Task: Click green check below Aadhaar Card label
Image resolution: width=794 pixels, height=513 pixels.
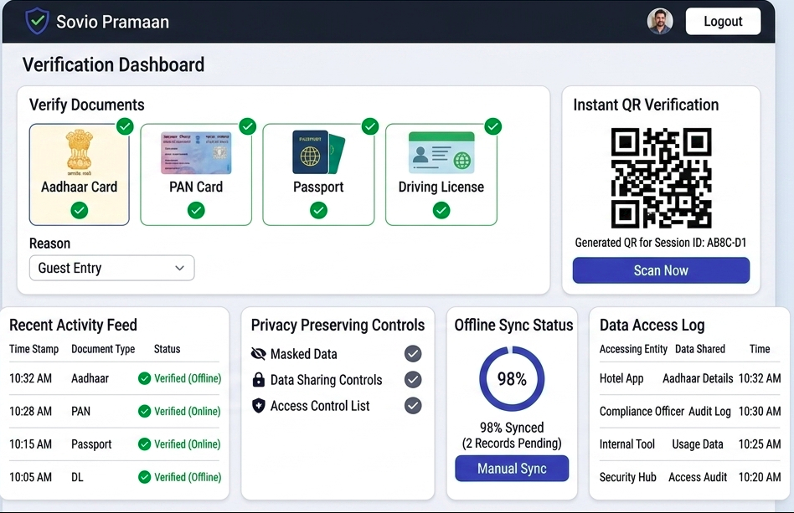Action: tap(80, 210)
